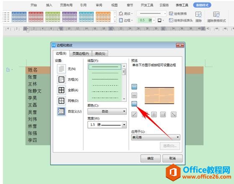Open the 开发工具 ribbon tab
Screen dimensions: 234x184
pos(147,5)
